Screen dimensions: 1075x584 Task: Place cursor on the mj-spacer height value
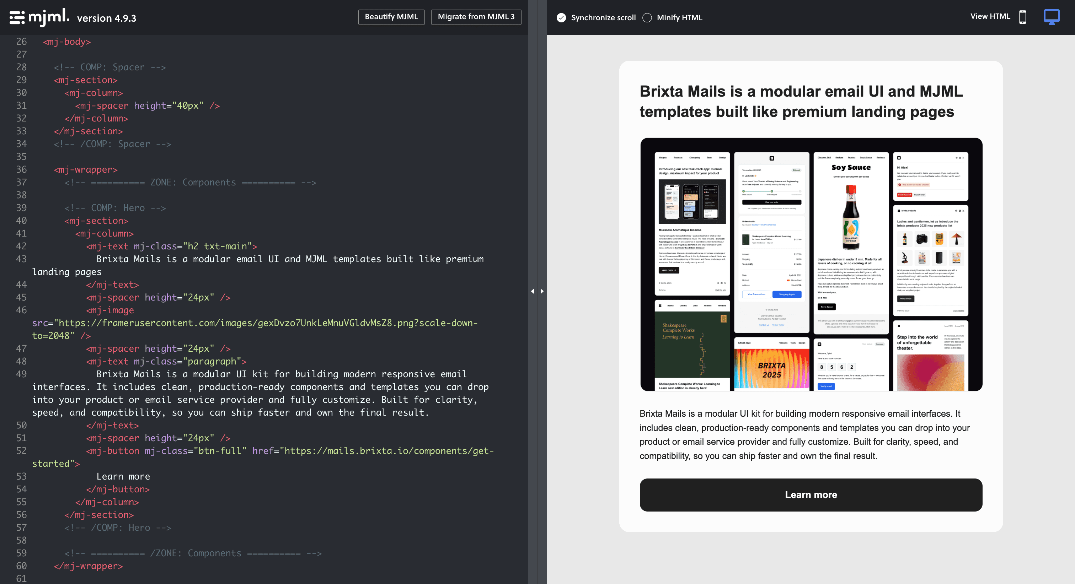point(189,106)
